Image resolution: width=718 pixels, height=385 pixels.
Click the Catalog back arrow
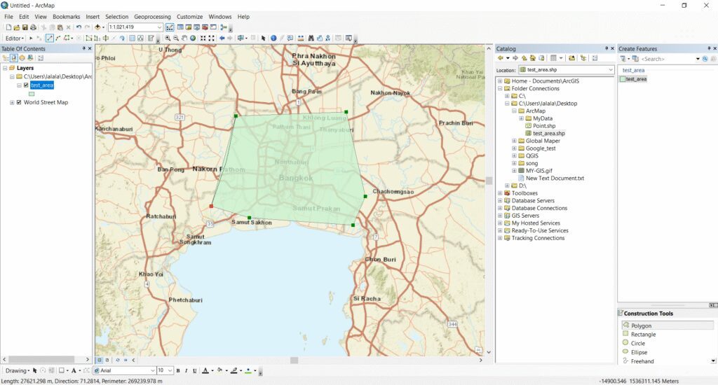coord(501,58)
